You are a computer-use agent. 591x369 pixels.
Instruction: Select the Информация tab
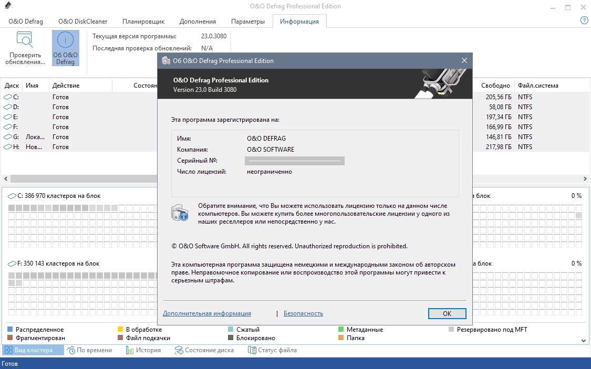299,22
